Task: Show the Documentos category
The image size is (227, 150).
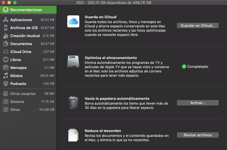Action: 28,44
